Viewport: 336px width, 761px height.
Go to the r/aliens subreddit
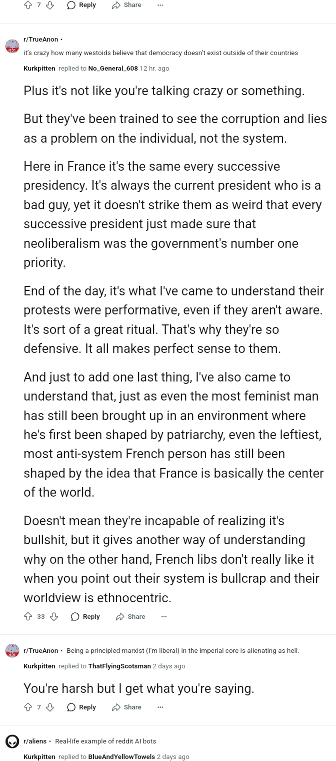[x=35, y=741]
